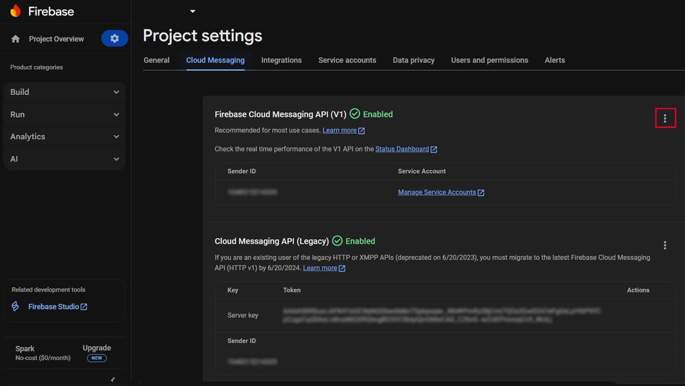Click the Project Overview home icon
This screenshot has width=685, height=386.
point(16,39)
